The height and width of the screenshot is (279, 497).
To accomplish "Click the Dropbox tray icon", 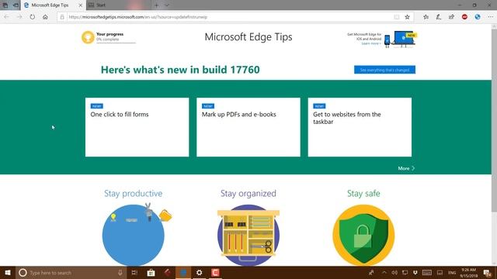I will click(415, 272).
